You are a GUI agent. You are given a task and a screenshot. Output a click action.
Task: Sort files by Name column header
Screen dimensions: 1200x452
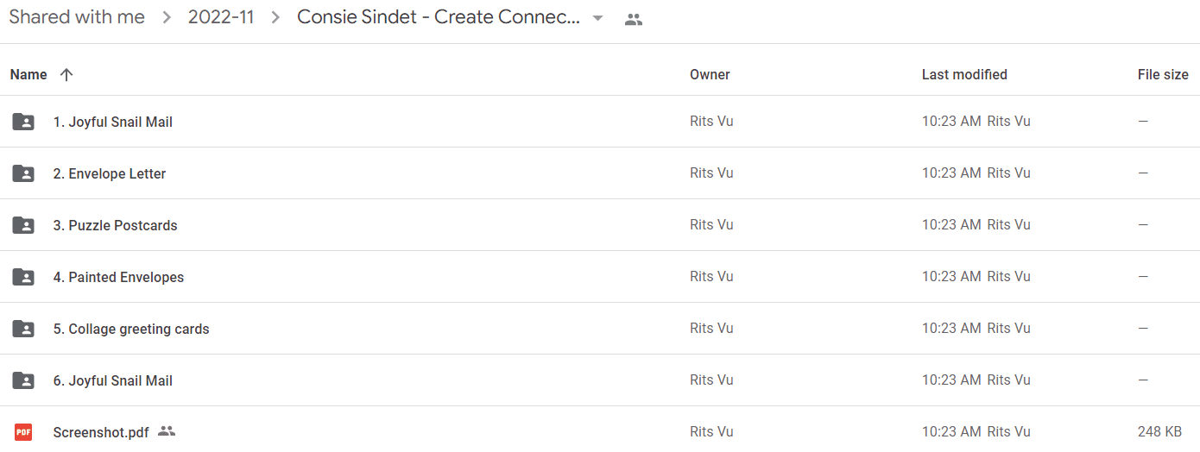pos(28,75)
